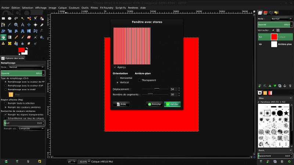Increase Déplacement value with stepper
Image resolution: width=294 pixels, height=165 pixels.
click(179, 88)
